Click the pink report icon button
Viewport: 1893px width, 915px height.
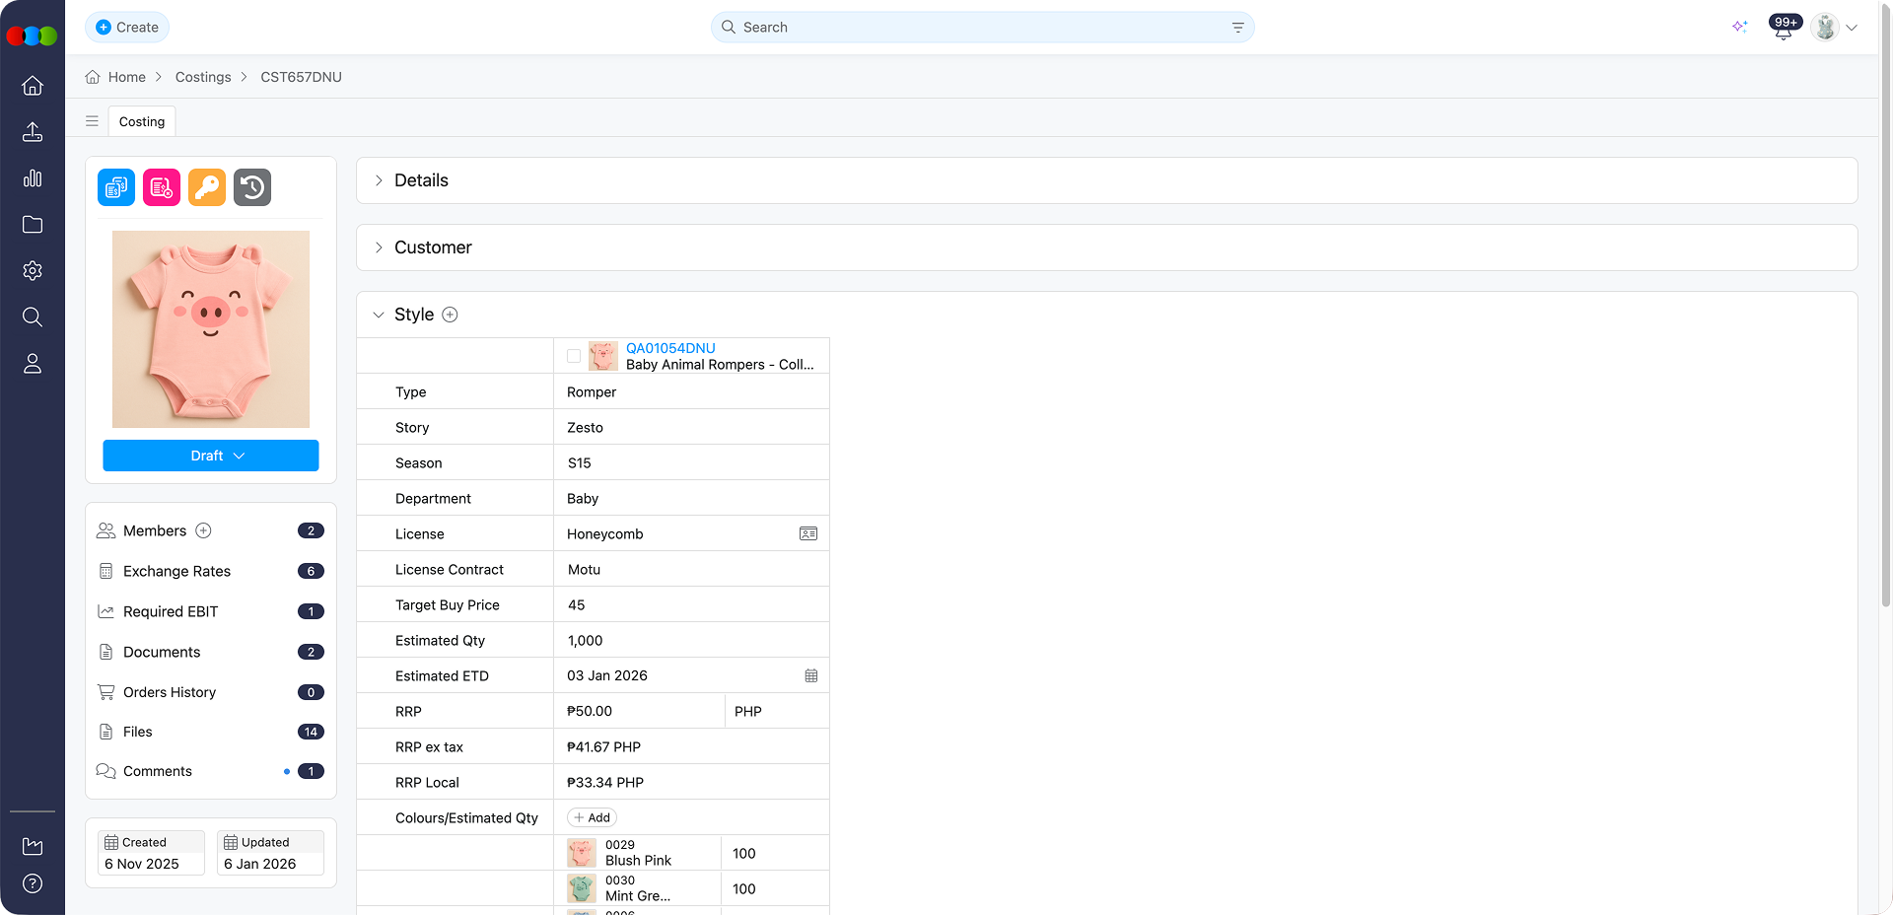(162, 187)
